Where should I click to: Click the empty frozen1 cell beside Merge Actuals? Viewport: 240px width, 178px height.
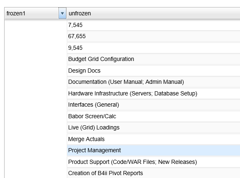click(36, 139)
